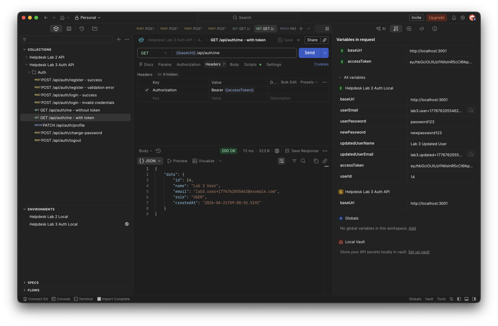Open the HTTP method GET dropdown
498x326 pixels.
[154, 53]
